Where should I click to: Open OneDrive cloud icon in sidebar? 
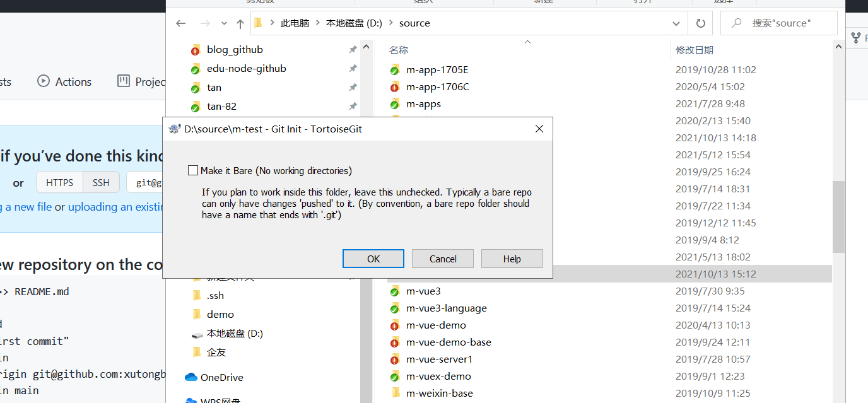tap(191, 377)
